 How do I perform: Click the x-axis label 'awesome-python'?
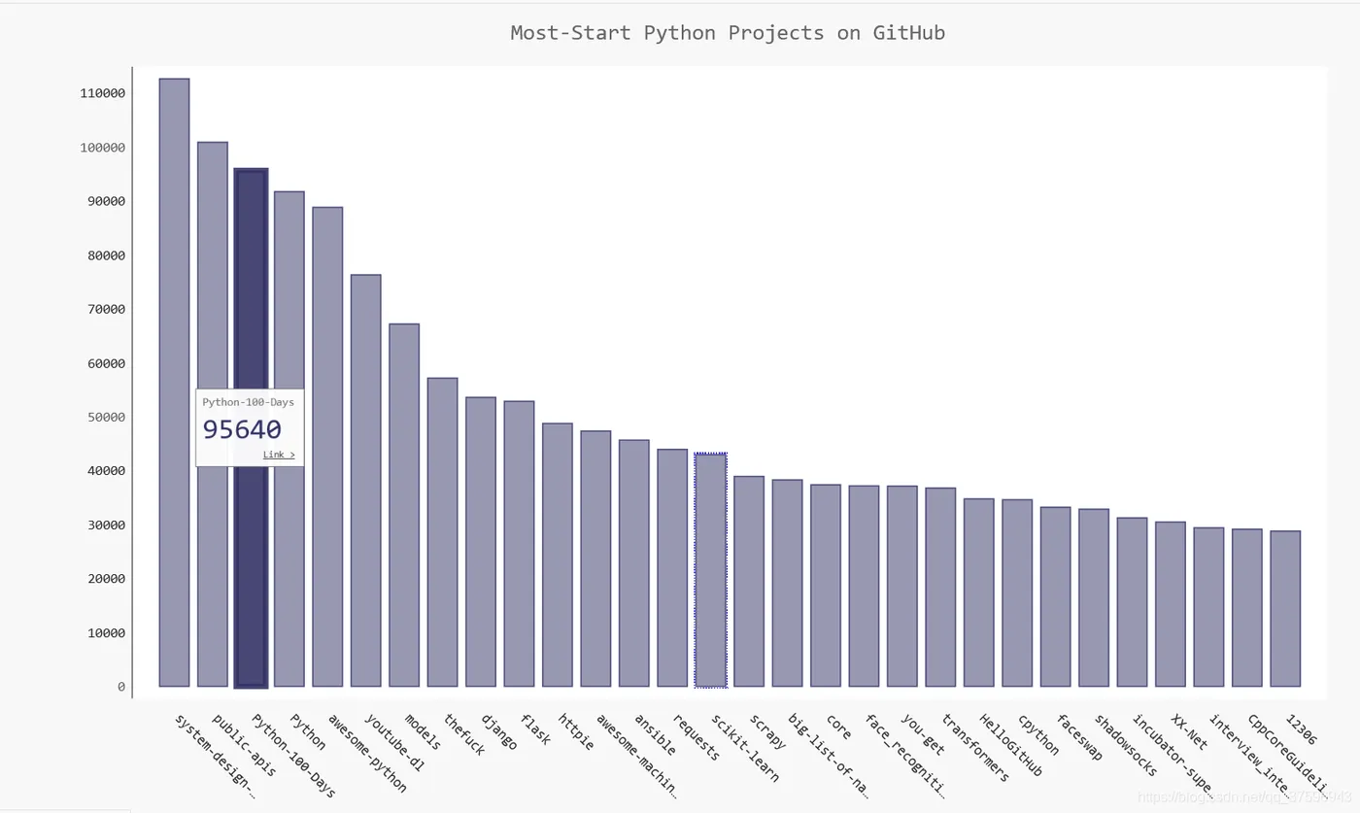point(367,753)
